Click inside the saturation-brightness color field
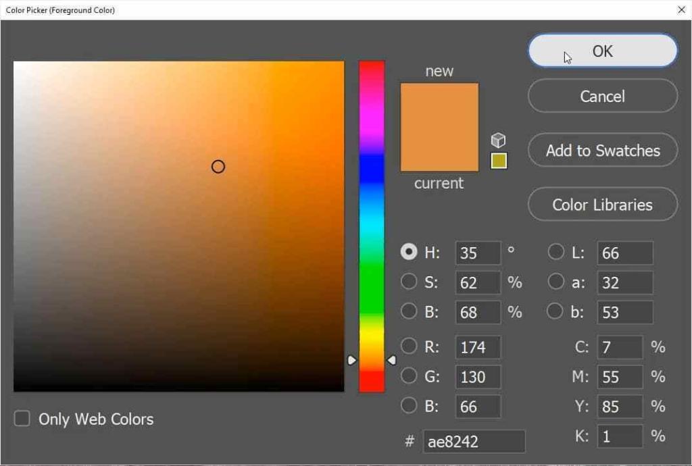Image resolution: width=692 pixels, height=466 pixels. point(179,226)
